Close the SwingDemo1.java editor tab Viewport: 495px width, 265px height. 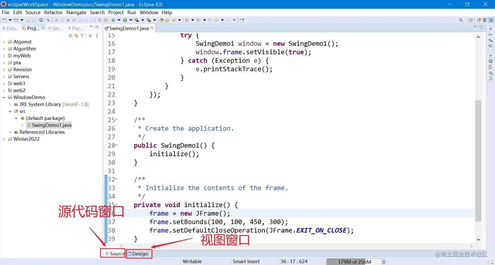point(152,28)
